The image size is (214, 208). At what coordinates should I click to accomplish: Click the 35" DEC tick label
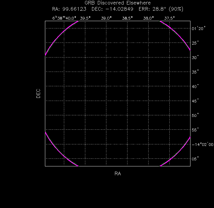(x=195, y=72)
